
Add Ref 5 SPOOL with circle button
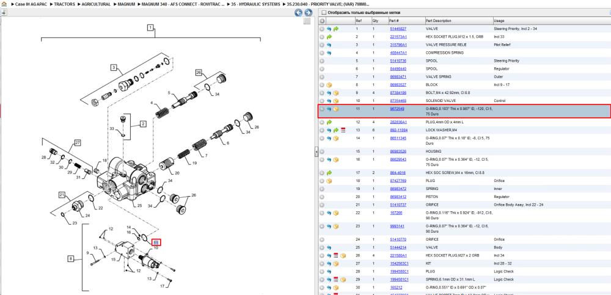pyautogui.click(x=322, y=61)
